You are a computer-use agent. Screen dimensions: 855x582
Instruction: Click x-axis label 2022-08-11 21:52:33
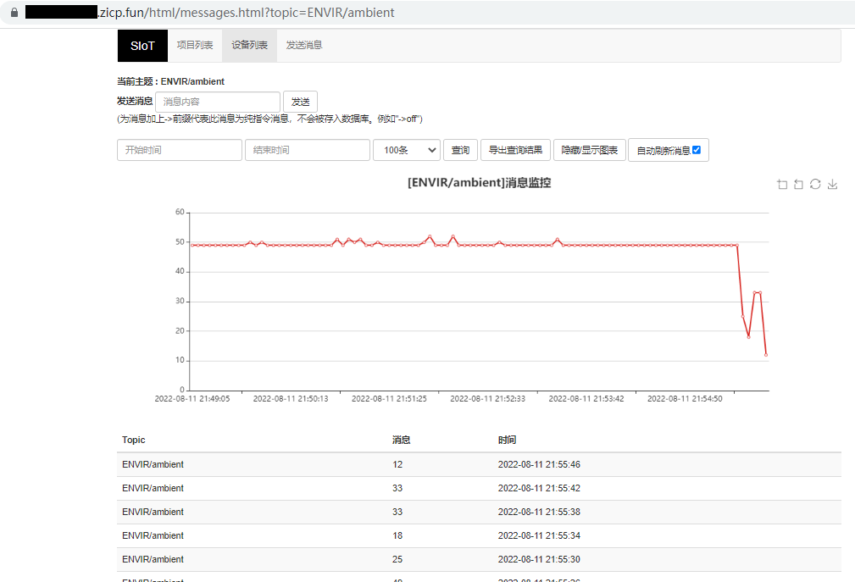(487, 399)
